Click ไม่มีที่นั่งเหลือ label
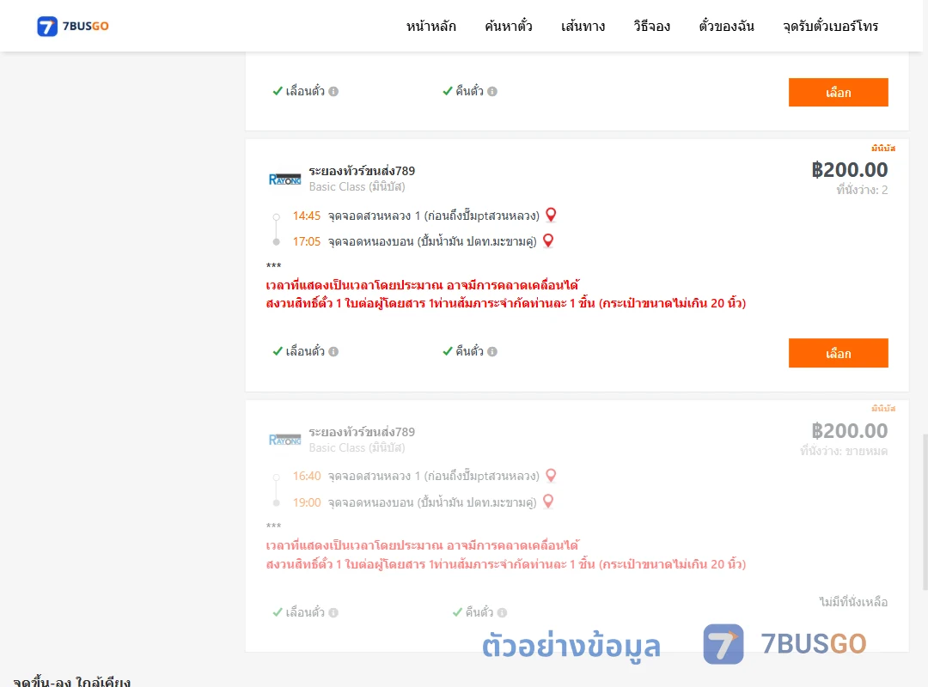Screen dimensions: 928x687 tap(853, 602)
